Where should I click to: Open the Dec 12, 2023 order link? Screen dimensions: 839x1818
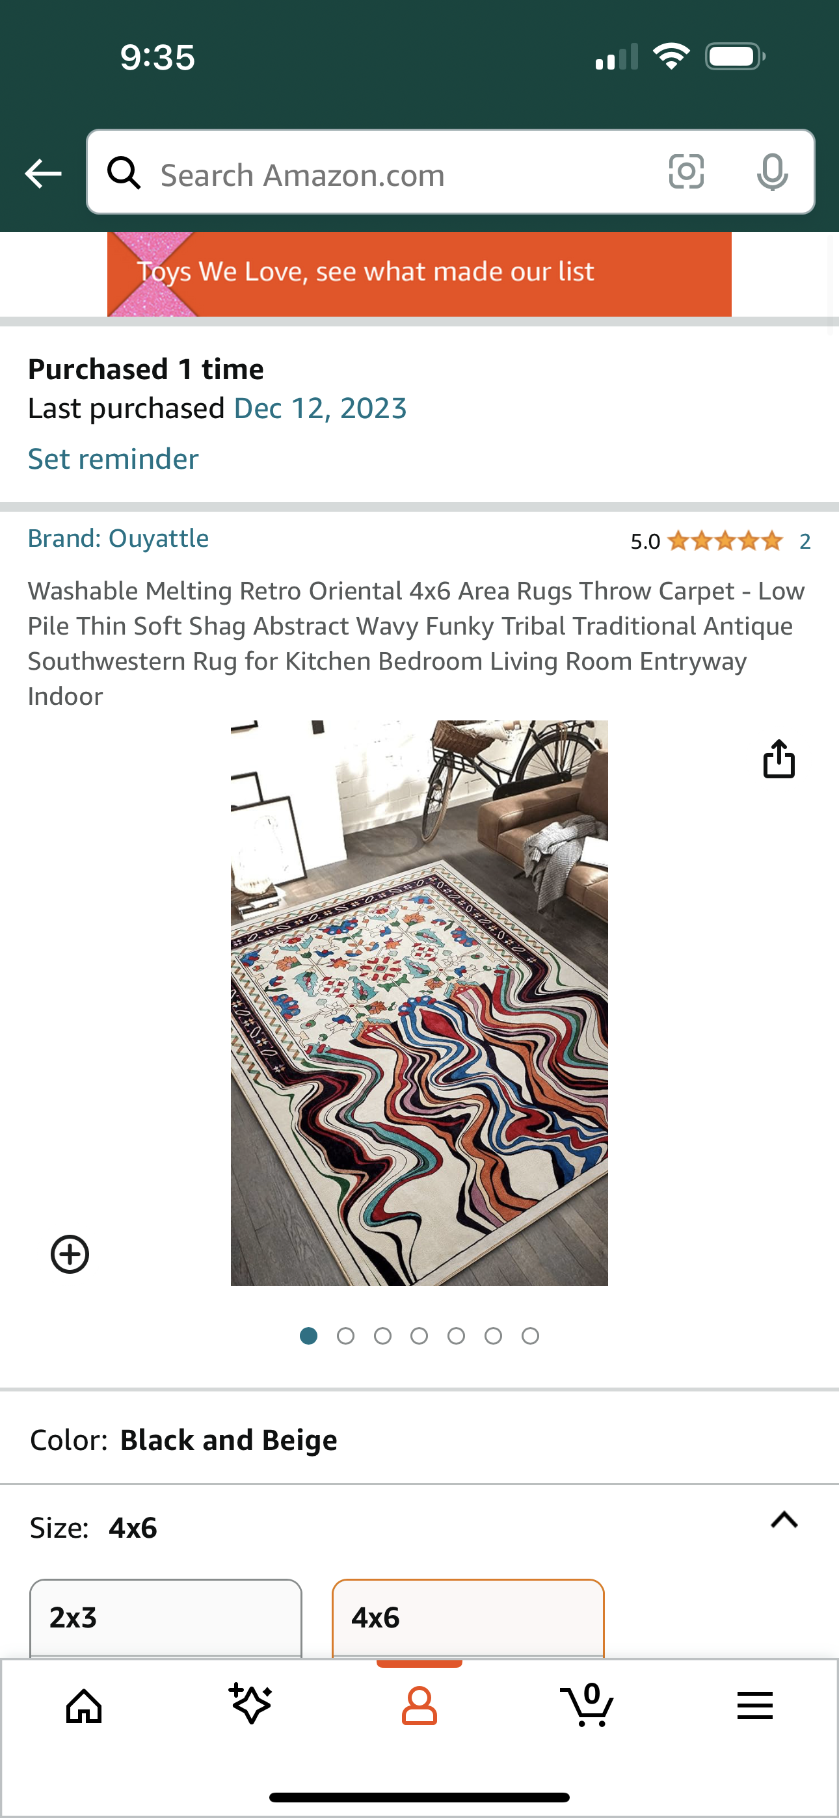320,408
